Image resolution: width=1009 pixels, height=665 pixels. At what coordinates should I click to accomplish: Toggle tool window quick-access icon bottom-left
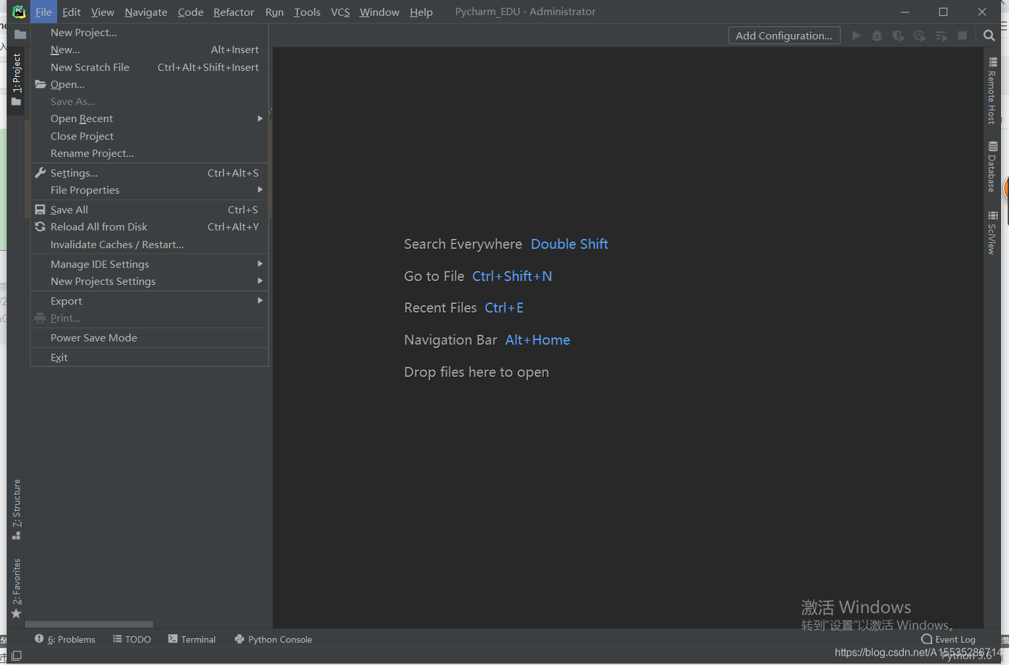point(16,655)
